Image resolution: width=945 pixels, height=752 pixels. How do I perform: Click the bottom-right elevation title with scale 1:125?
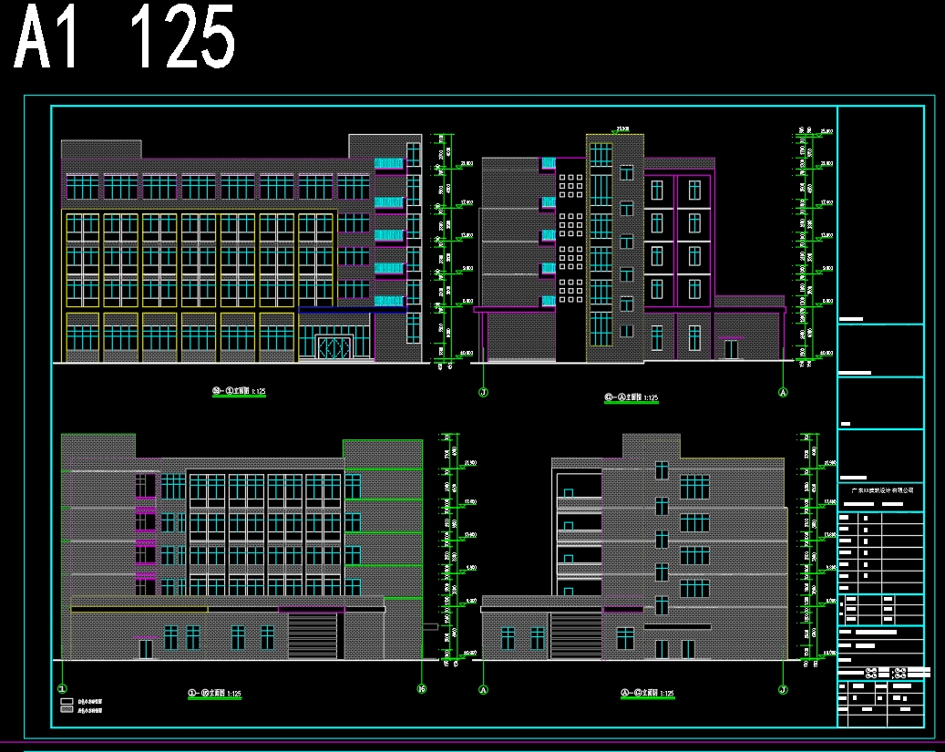(647, 694)
